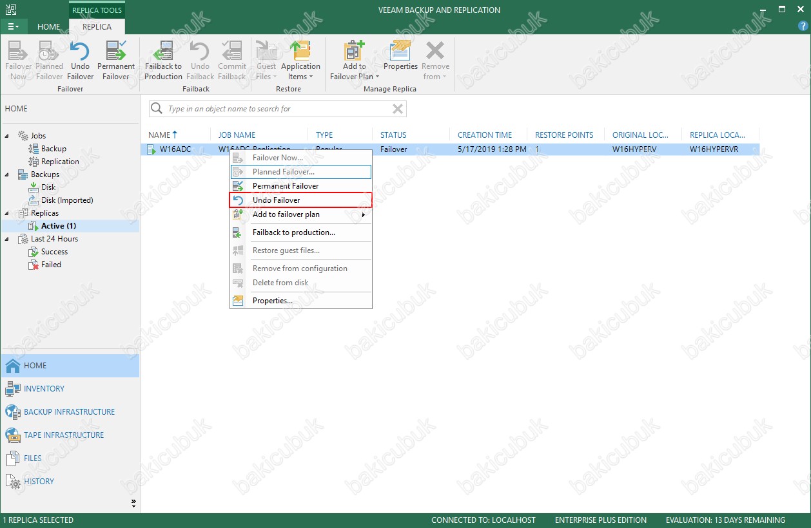
Task: Collapse the Jobs tree node
Action: click(x=7, y=136)
